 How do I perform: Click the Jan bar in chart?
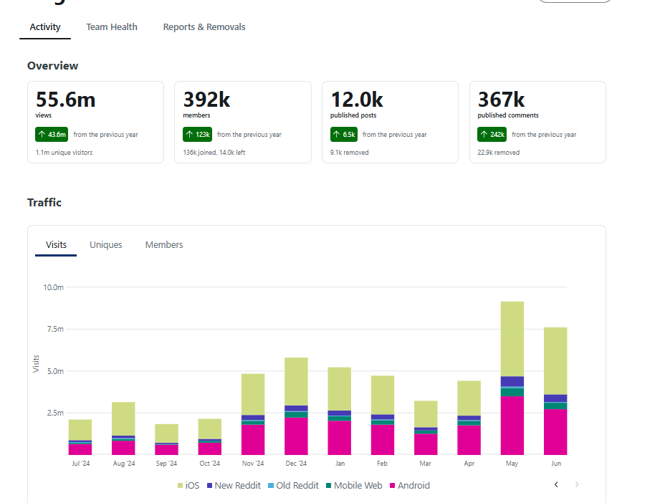point(340,411)
